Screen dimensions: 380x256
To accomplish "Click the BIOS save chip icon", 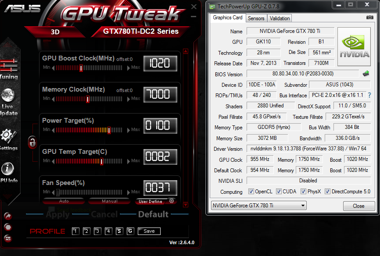I will point(366,73).
